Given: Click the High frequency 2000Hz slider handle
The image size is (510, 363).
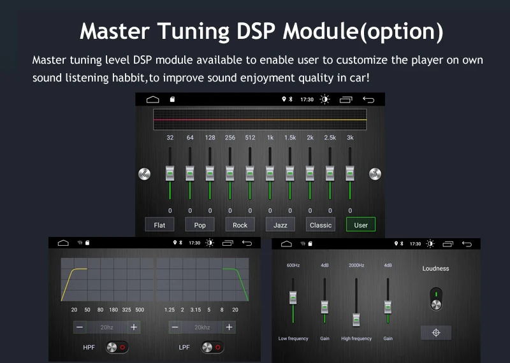Looking at the screenshot, I should [x=356, y=320].
